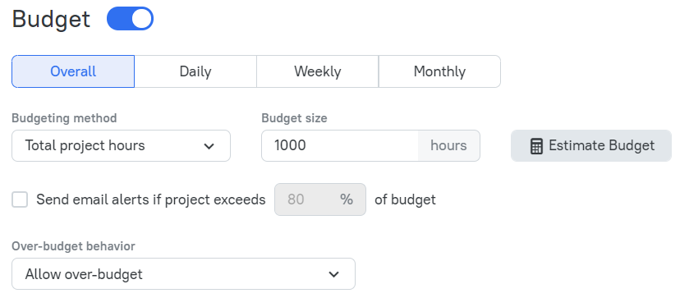
Task: Click the percent sign in threshold field
Action: 347,199
